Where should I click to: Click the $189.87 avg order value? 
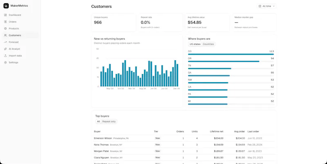240,151
